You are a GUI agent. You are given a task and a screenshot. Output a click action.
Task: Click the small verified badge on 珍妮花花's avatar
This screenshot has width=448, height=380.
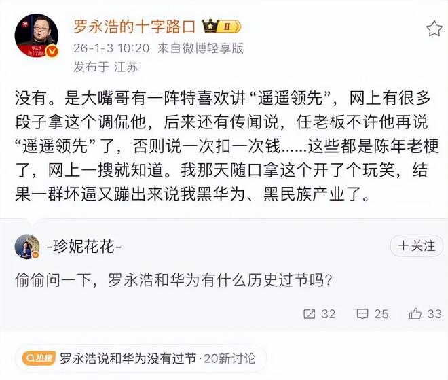36,255
